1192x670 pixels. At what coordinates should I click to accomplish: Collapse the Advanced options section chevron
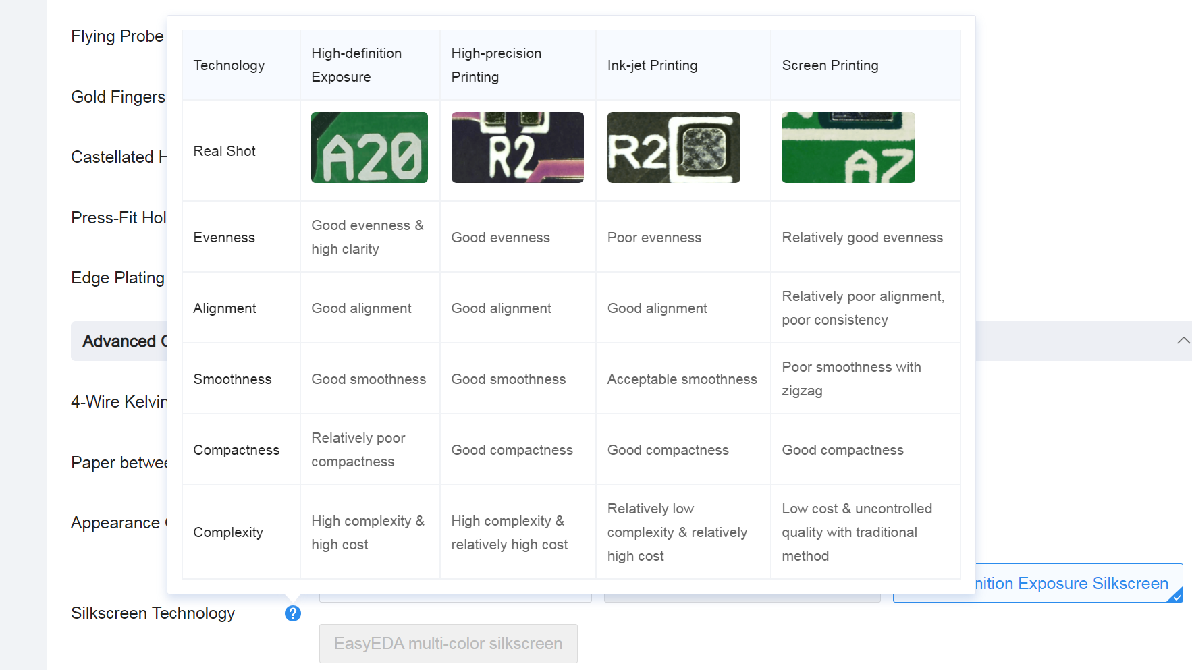pyautogui.click(x=1183, y=341)
